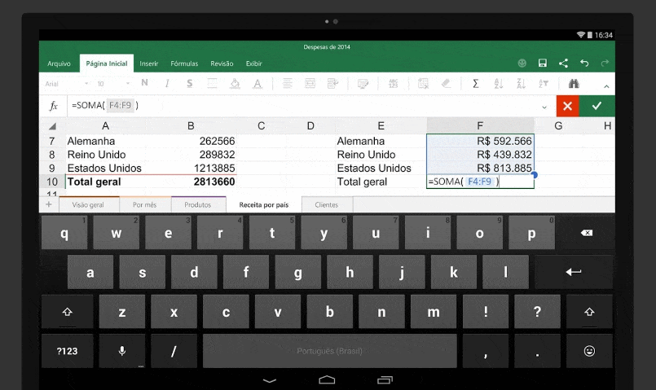
Task: Cancel formula entry with the red X
Action: tap(567, 106)
